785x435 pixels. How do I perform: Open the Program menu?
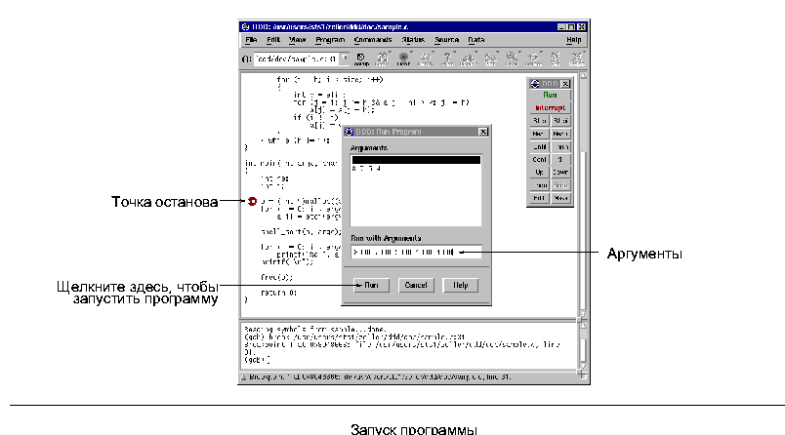330,40
